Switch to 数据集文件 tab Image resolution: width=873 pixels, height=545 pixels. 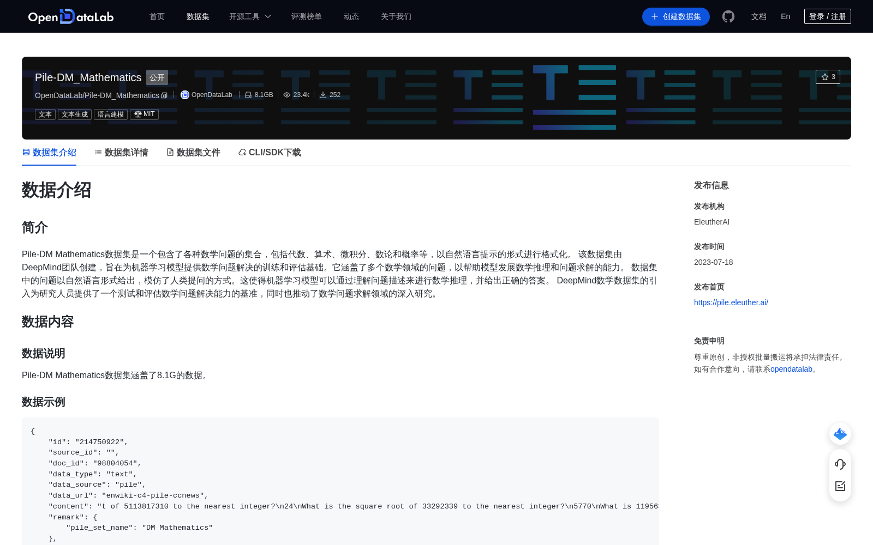coord(193,153)
